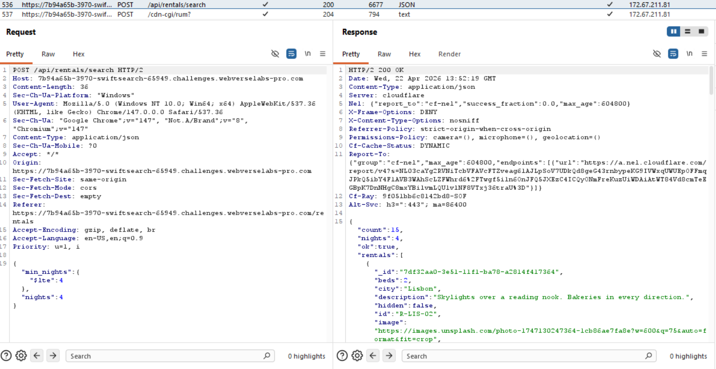Switch to combined tabbed layout view
This screenshot has width=716, height=369.
click(702, 32)
